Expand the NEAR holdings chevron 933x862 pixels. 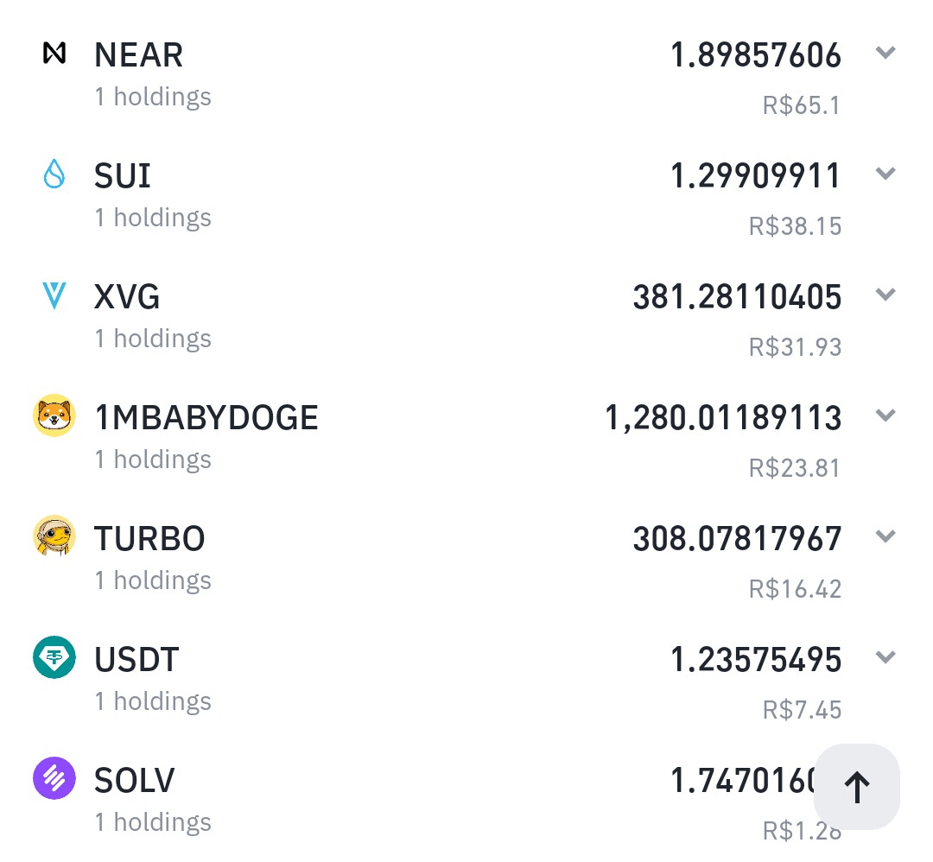885,53
